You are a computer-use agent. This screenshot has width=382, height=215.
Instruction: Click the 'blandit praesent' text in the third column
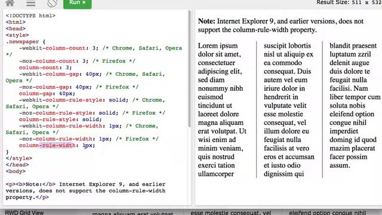[x=353, y=46]
